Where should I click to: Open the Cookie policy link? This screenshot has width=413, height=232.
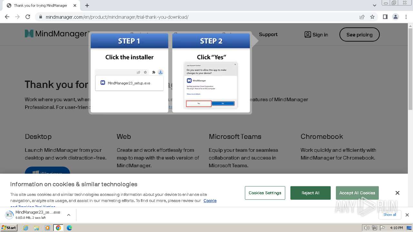210,200
